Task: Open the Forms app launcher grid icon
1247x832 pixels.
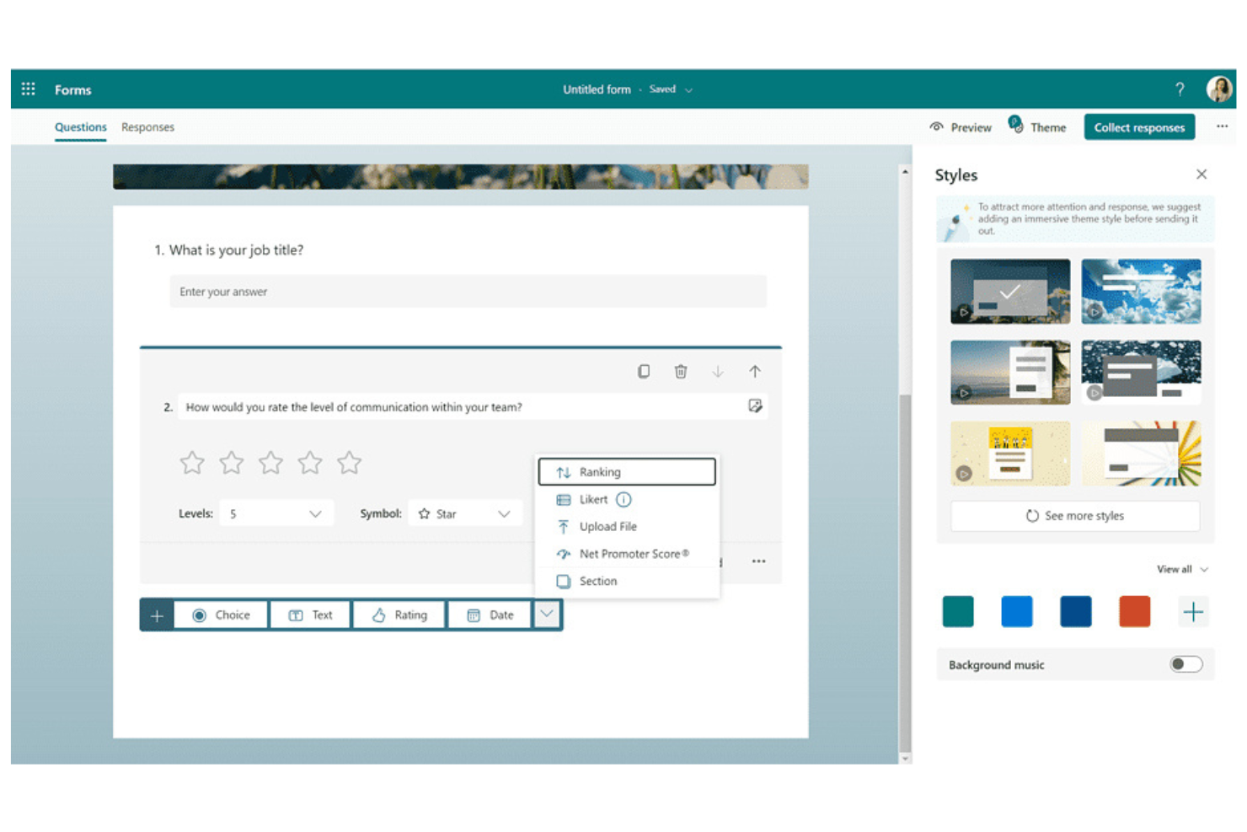Action: [x=27, y=89]
